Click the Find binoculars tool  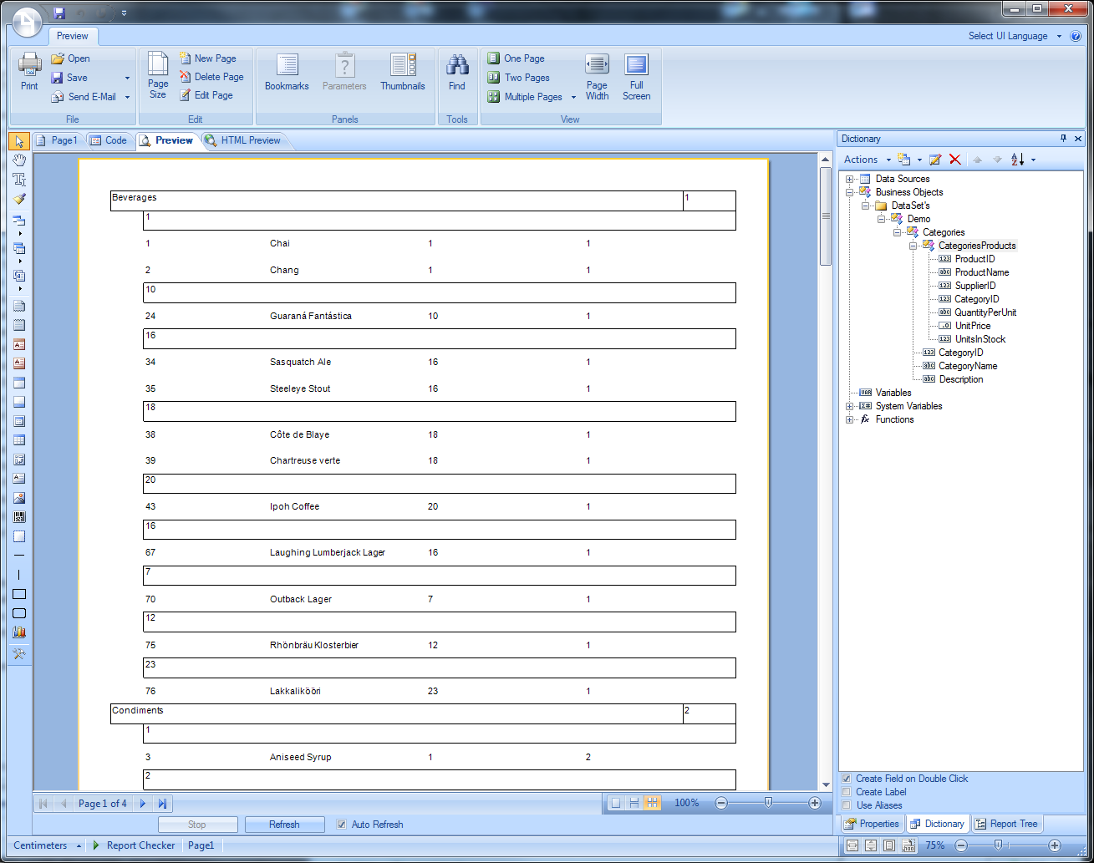click(x=457, y=73)
